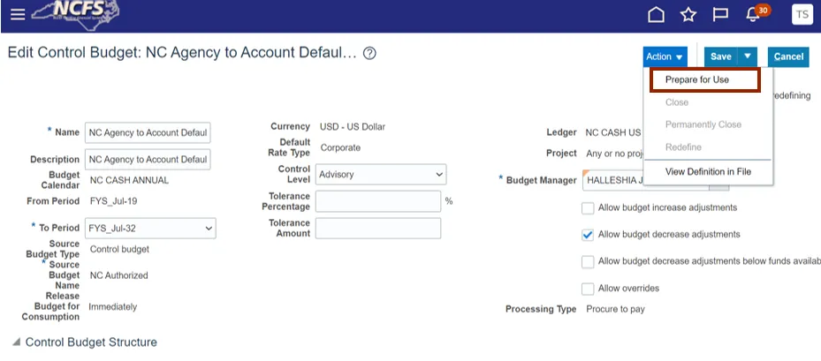Click the Tolerance Percentage input field
This screenshot has width=821, height=361.
tap(377, 201)
